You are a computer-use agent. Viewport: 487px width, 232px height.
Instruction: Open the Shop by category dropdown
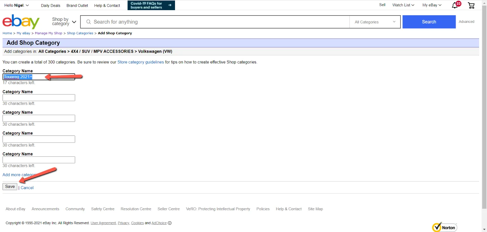(x=64, y=22)
